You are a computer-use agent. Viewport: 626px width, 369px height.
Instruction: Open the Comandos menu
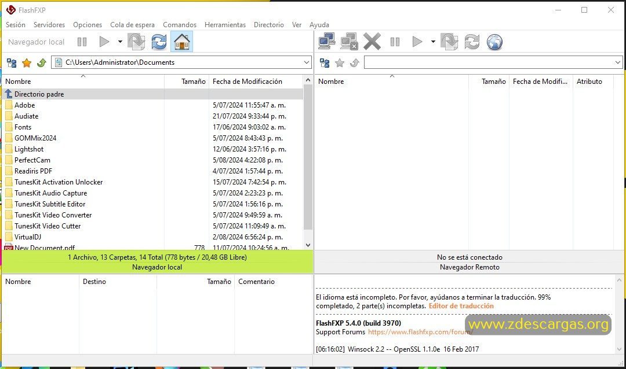[180, 25]
